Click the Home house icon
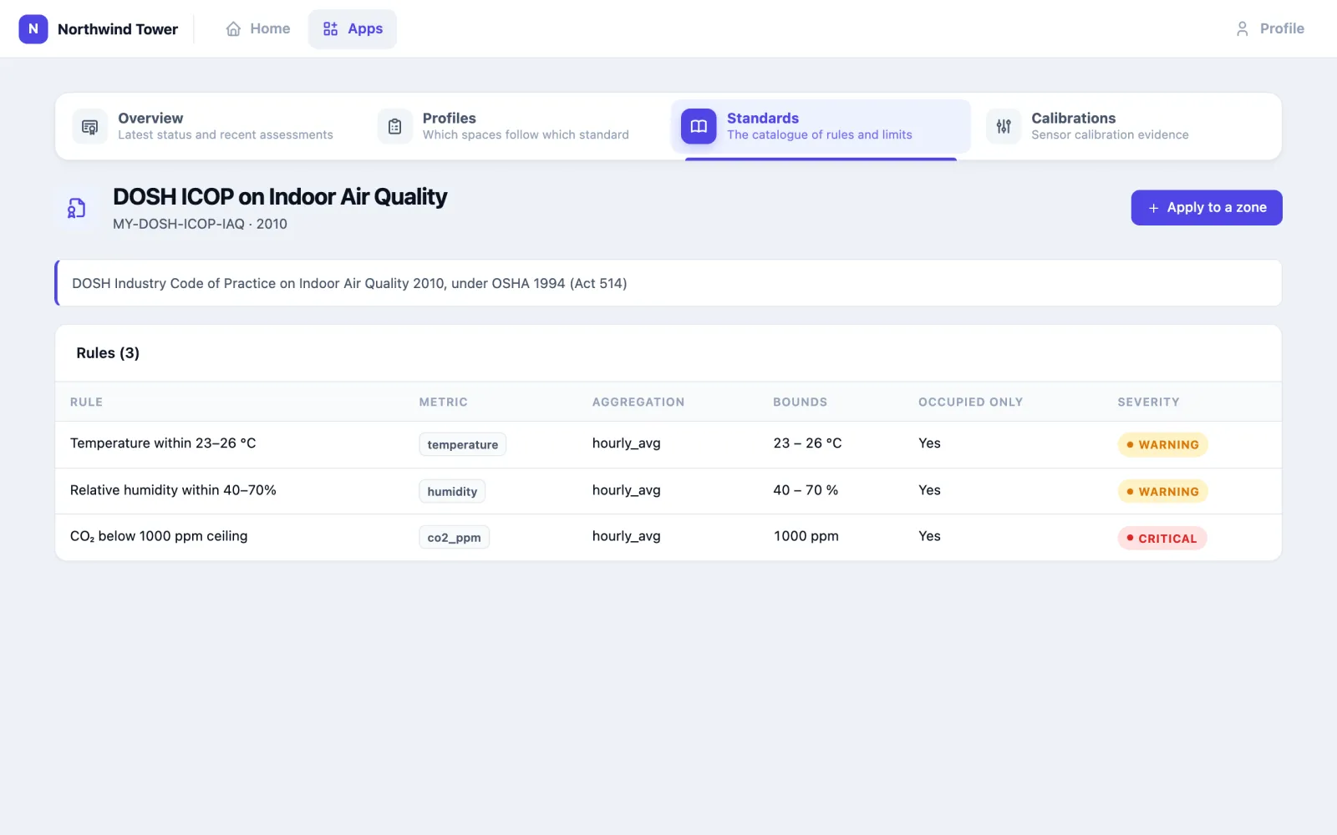Image resolution: width=1337 pixels, height=835 pixels. 233,28
